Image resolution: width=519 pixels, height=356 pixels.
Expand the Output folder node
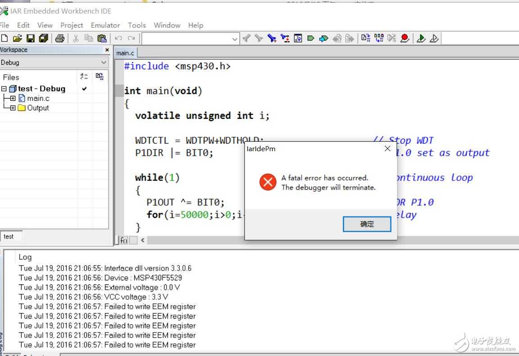click(x=13, y=108)
